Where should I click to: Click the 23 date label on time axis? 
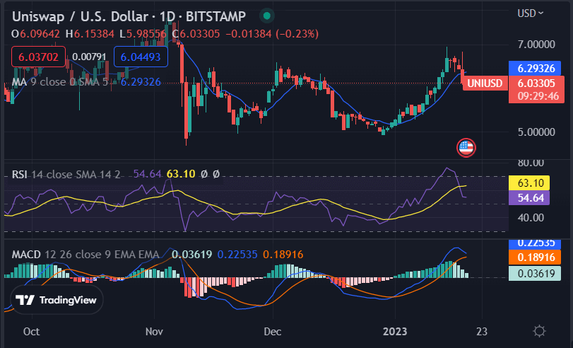[x=482, y=332]
